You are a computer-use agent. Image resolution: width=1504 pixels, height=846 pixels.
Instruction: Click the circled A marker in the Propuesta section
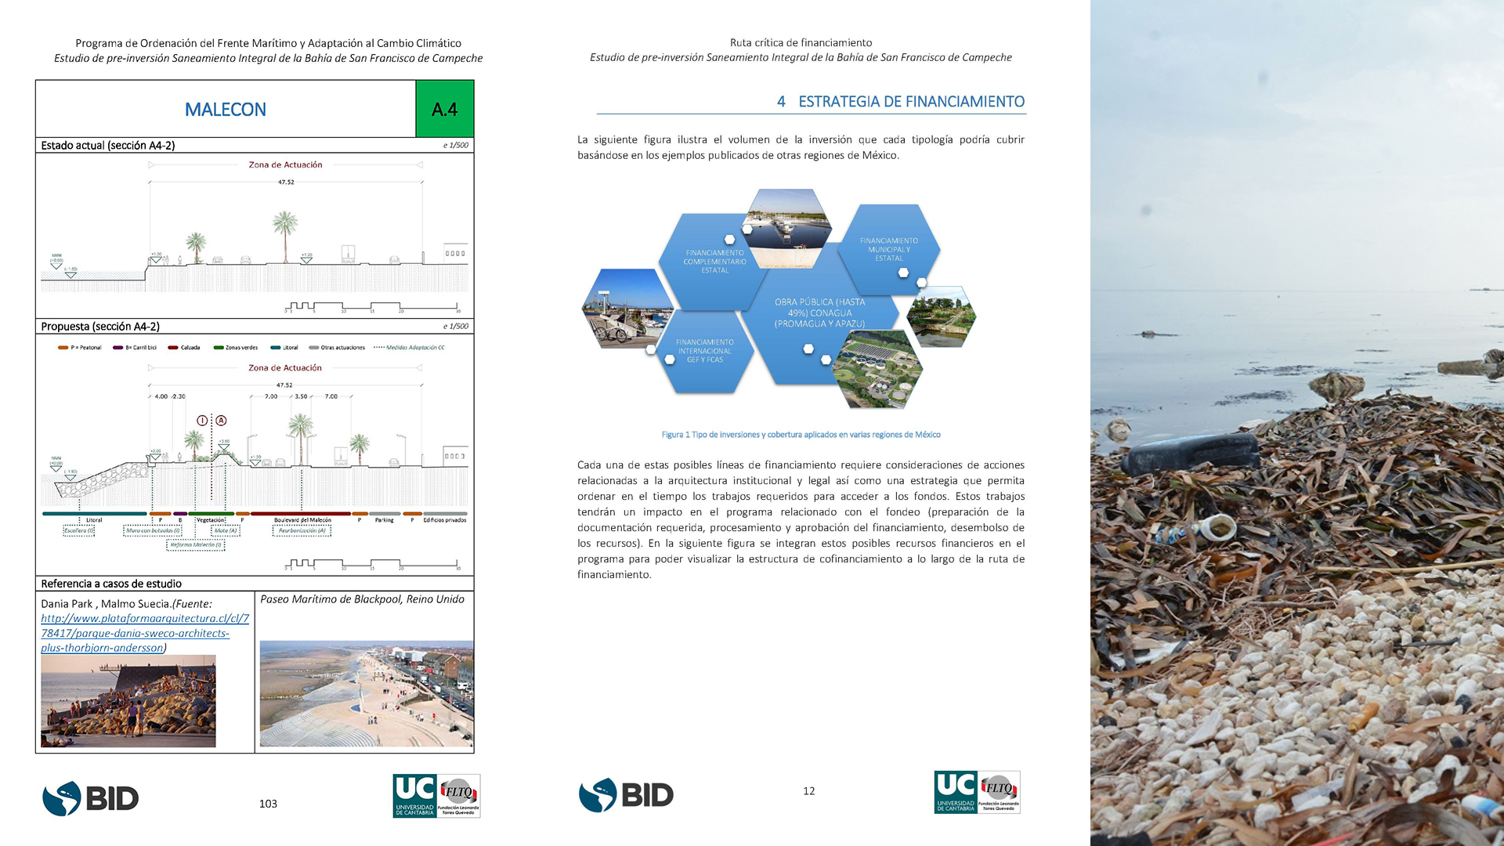[221, 421]
